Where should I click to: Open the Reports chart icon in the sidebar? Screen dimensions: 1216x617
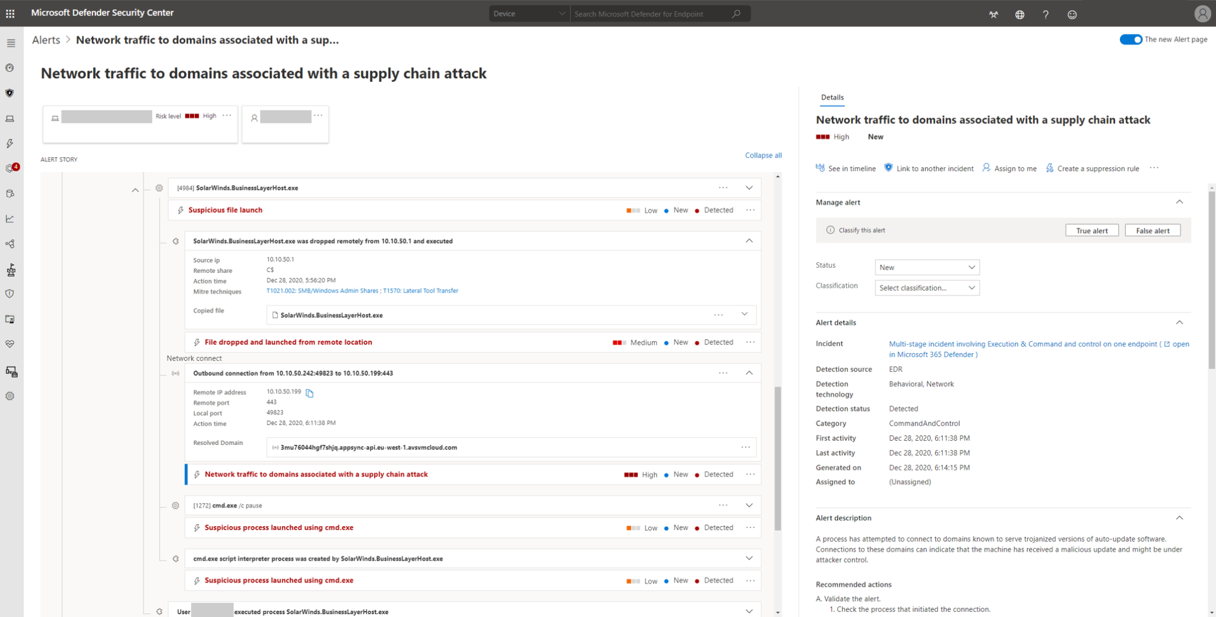click(9, 218)
